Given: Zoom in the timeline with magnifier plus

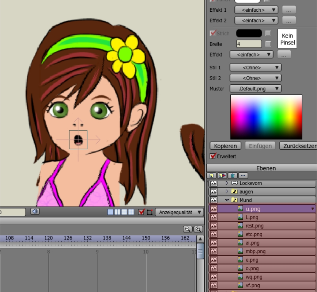Looking at the screenshot, I should coord(198,229).
